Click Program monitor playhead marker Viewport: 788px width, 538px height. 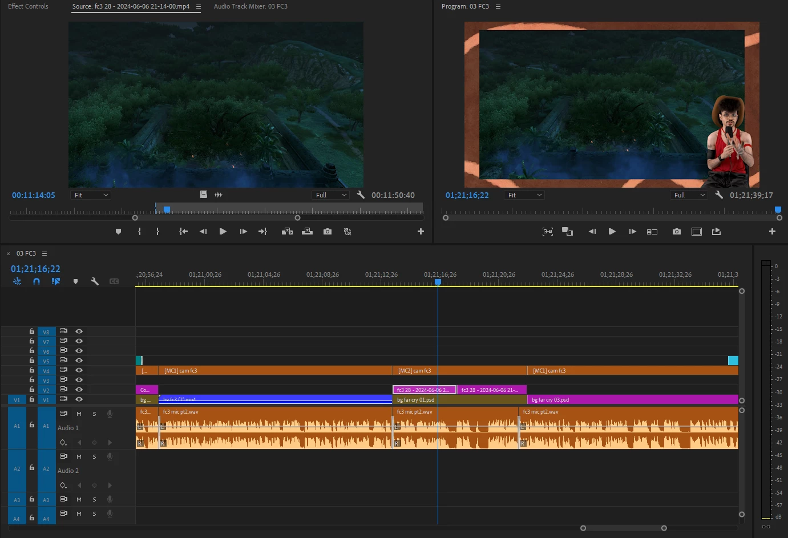click(778, 209)
